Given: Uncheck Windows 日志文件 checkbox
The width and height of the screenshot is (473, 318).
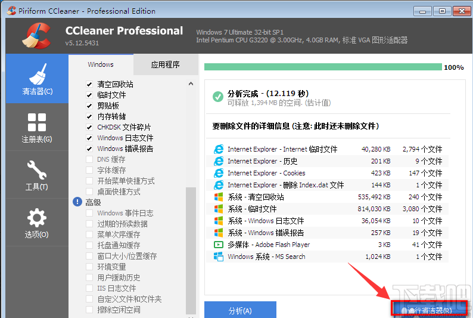Looking at the screenshot, I should (89, 138).
